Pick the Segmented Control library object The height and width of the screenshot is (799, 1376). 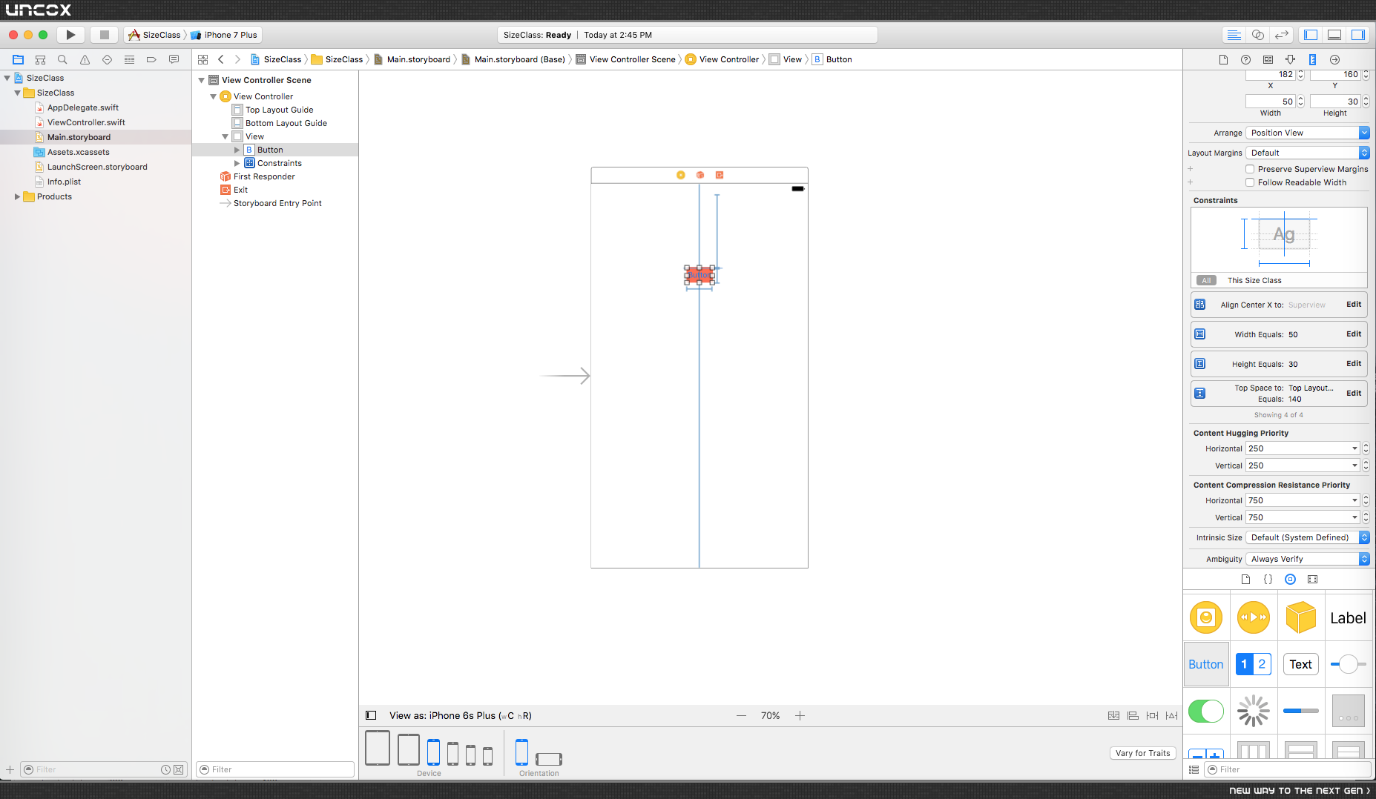tap(1254, 664)
